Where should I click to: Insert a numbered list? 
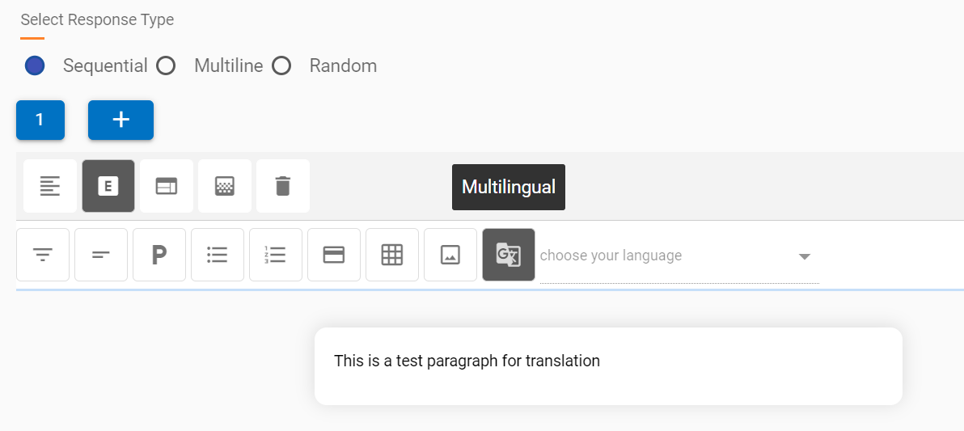click(276, 255)
